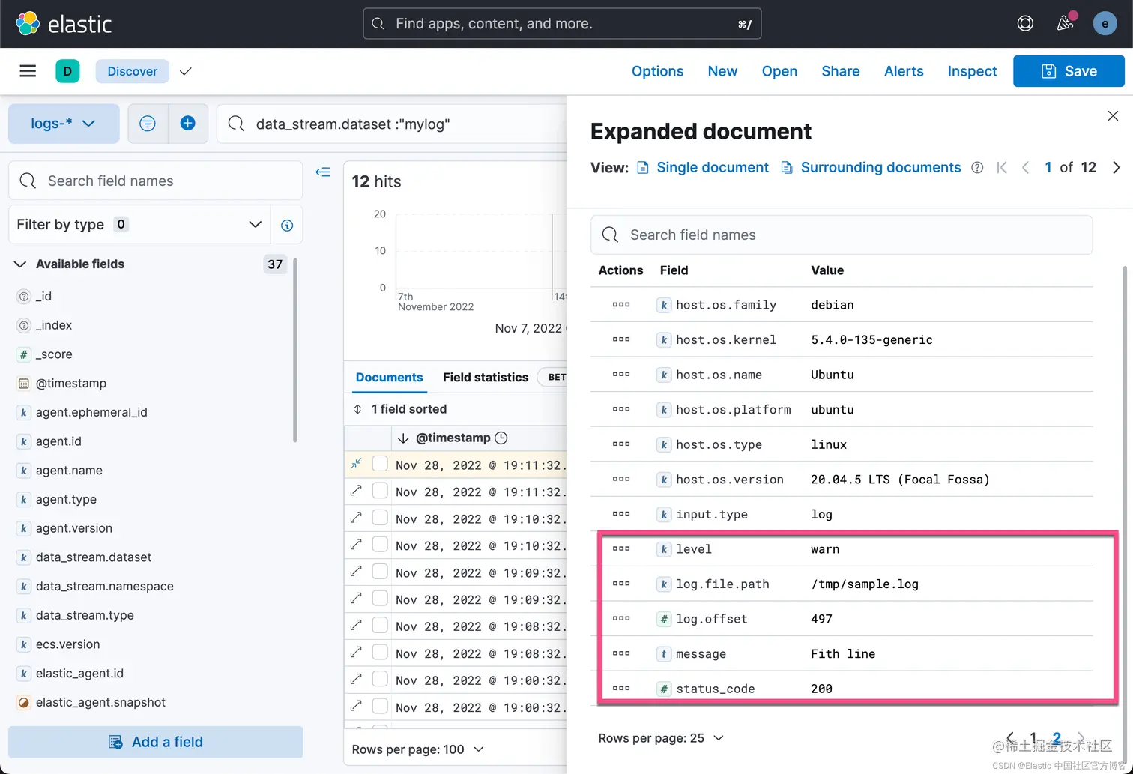The width and height of the screenshot is (1133, 774).
Task: Open the Surrounding documents link
Action: (871, 168)
